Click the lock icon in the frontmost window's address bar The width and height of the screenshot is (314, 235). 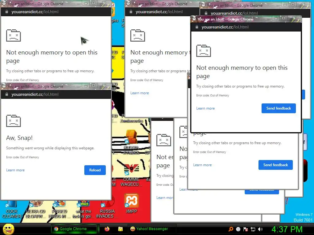click(197, 27)
